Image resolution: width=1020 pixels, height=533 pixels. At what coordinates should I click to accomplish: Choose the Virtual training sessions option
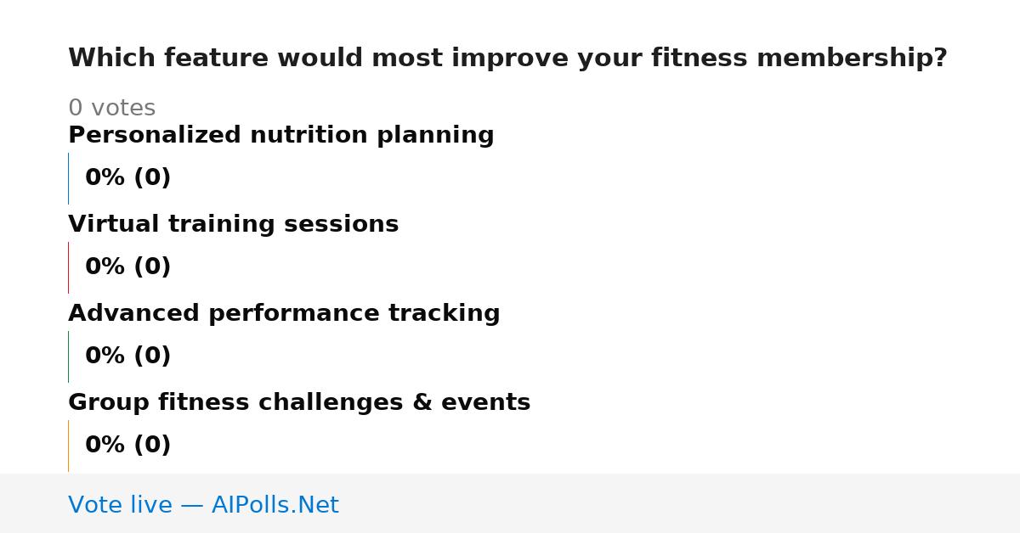pyautogui.click(x=233, y=225)
